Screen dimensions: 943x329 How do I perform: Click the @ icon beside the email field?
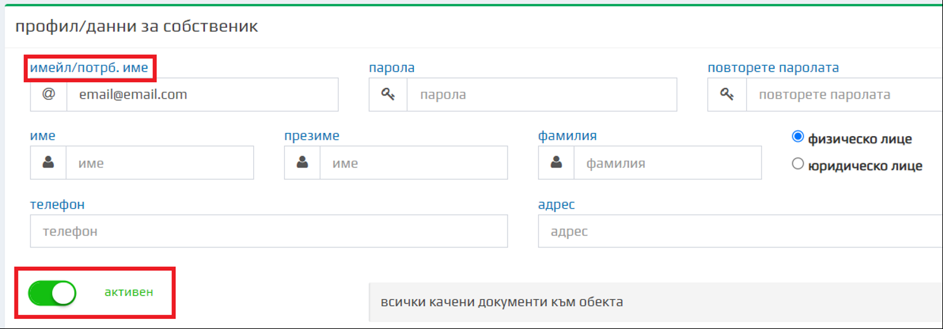click(49, 94)
